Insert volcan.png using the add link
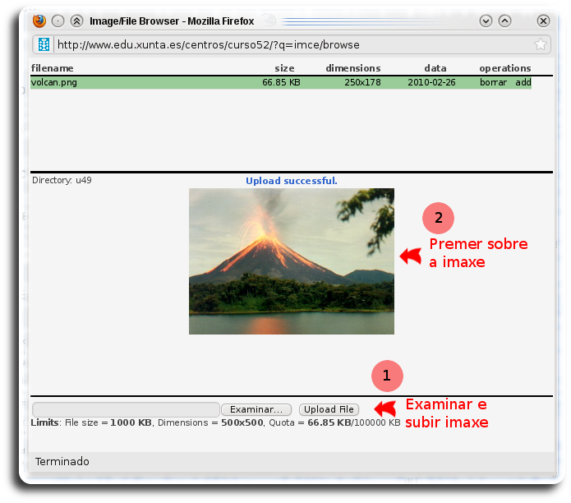 click(x=523, y=82)
